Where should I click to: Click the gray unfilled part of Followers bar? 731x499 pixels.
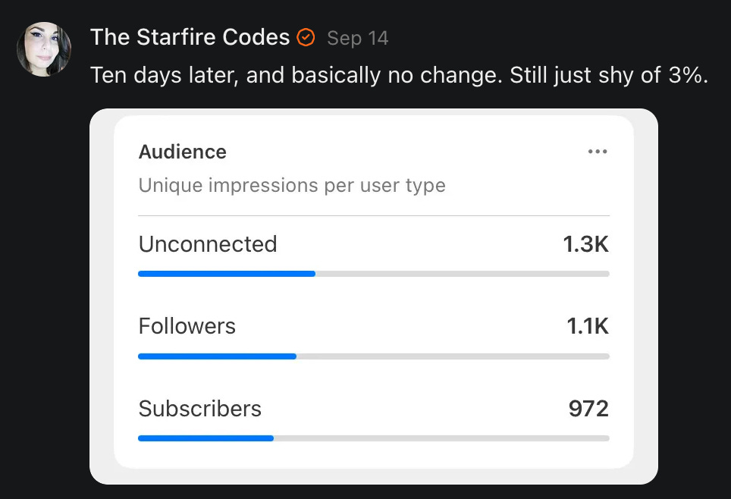click(x=453, y=356)
